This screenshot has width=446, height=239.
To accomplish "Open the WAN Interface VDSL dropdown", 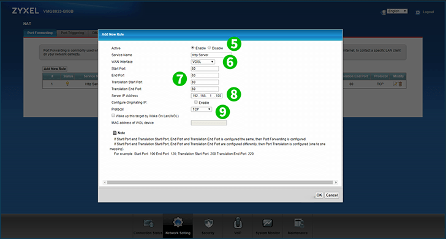I will click(203, 62).
